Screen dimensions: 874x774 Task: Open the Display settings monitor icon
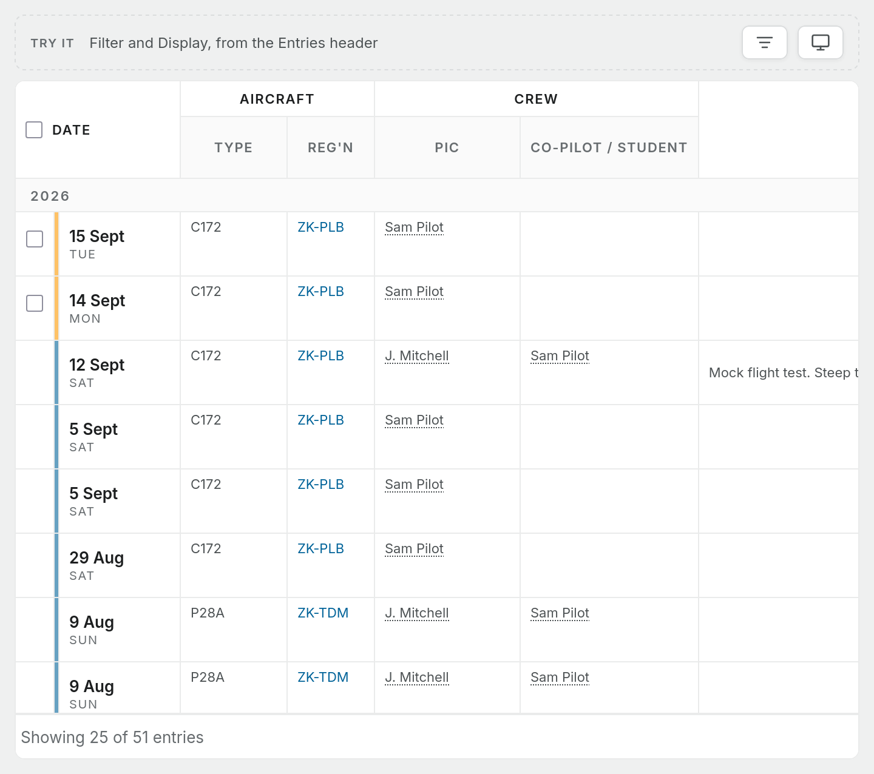pos(821,42)
